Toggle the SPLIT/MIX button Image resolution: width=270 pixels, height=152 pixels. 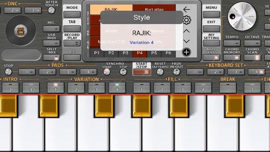(x=51, y=57)
